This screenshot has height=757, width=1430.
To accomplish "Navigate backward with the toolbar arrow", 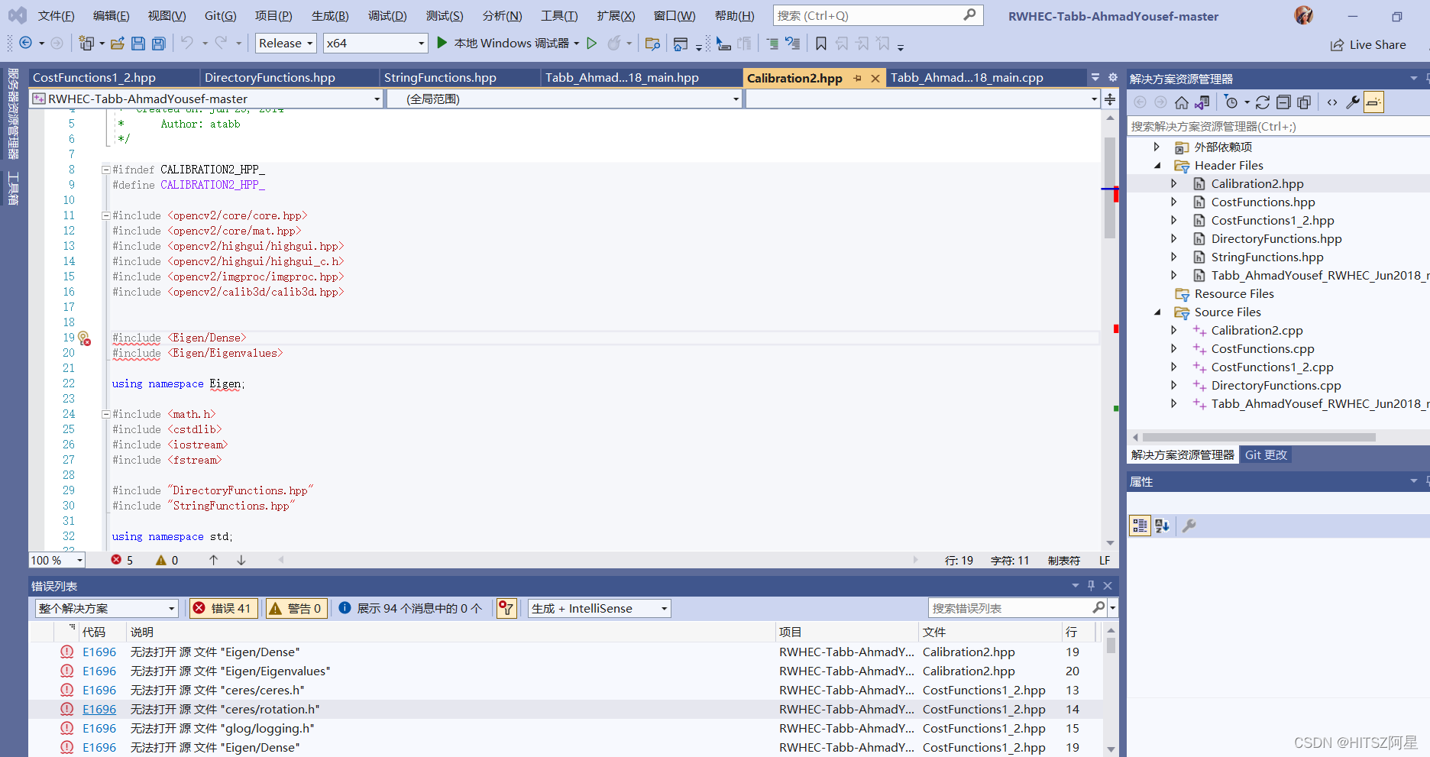I will [x=25, y=44].
